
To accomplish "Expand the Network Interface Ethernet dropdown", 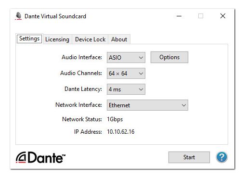I will [x=147, y=105].
